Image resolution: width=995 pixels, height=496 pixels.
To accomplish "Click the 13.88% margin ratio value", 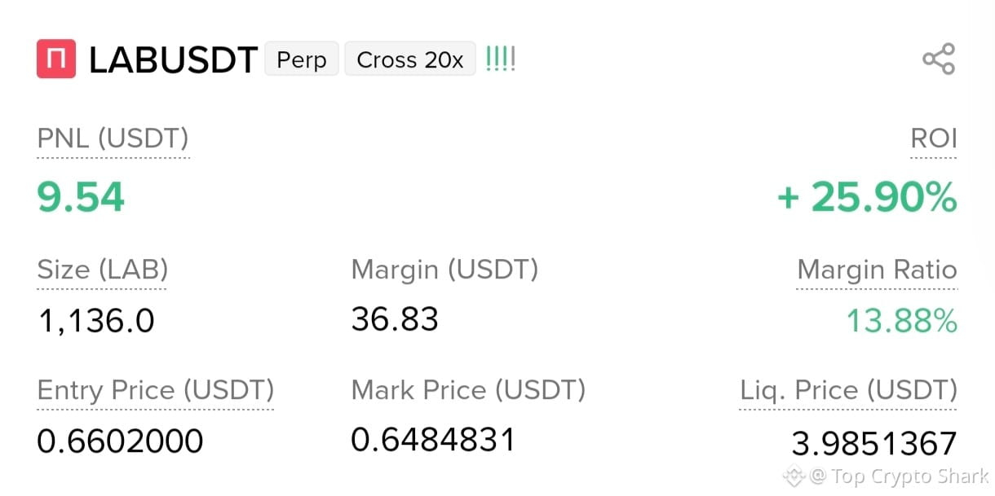I will click(x=901, y=321).
